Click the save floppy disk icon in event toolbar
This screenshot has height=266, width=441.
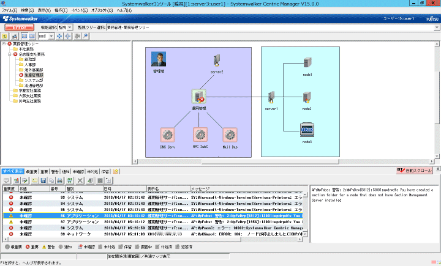[43, 180]
